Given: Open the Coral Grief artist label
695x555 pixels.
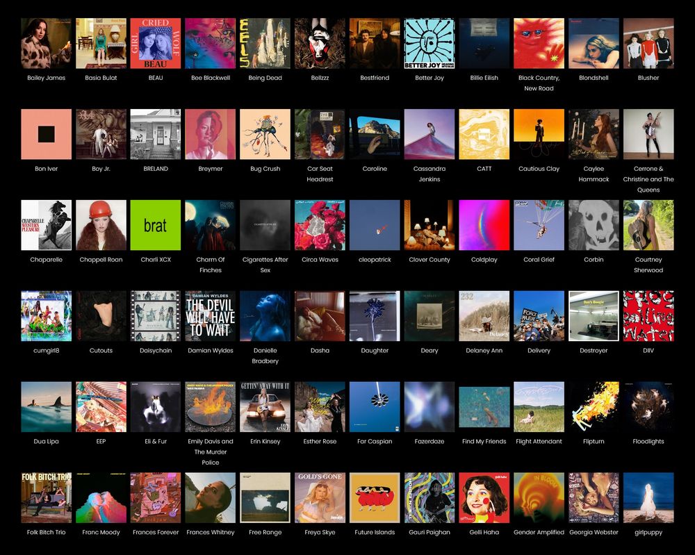Looking at the screenshot, I should pyautogui.click(x=539, y=259).
